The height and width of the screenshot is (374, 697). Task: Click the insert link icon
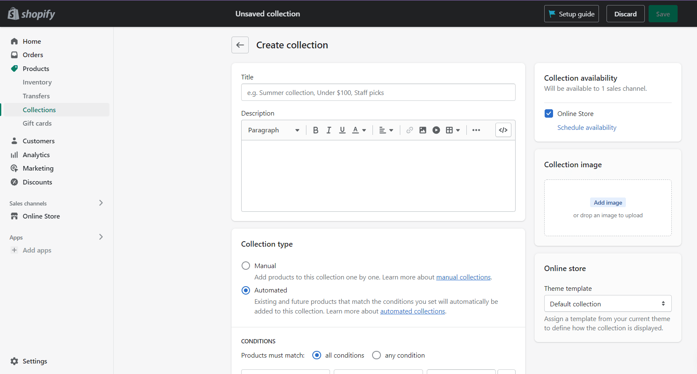point(410,130)
